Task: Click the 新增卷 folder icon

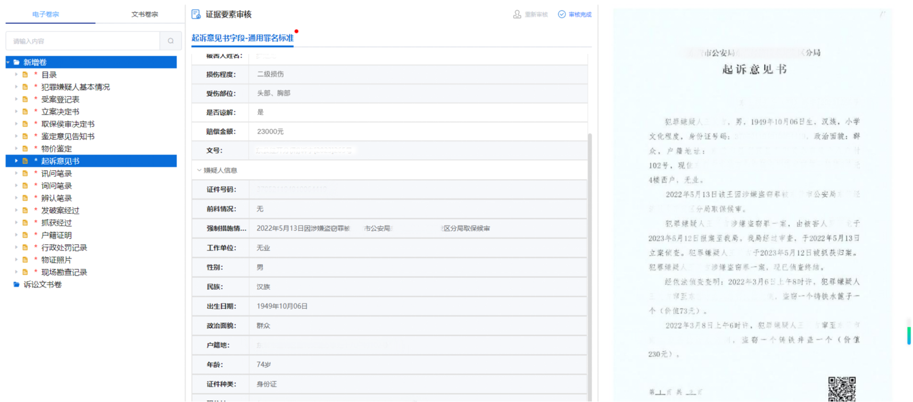Action: (16, 62)
